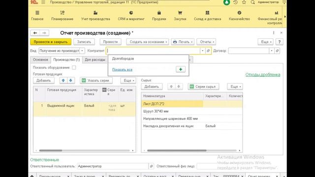Image resolution: width=315 pixels, height=177 pixels.
Task: Expand the Договор dropdown arrow
Action: pyautogui.click(x=272, y=51)
